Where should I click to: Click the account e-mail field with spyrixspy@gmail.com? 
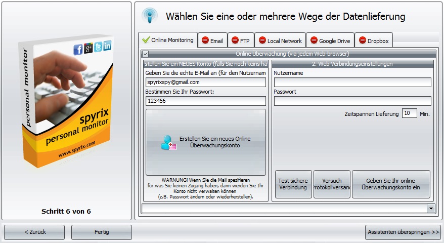[x=206, y=82]
